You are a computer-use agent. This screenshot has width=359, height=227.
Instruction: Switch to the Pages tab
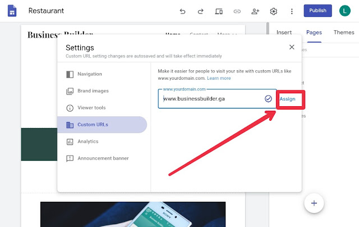(x=314, y=33)
